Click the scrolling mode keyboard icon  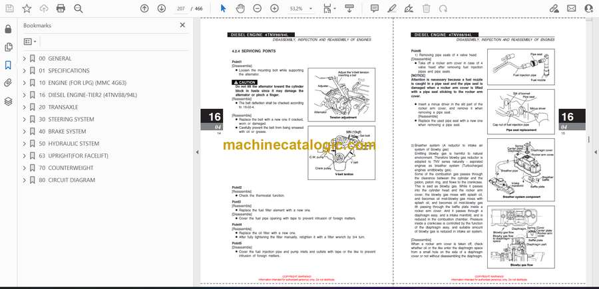(349, 9)
